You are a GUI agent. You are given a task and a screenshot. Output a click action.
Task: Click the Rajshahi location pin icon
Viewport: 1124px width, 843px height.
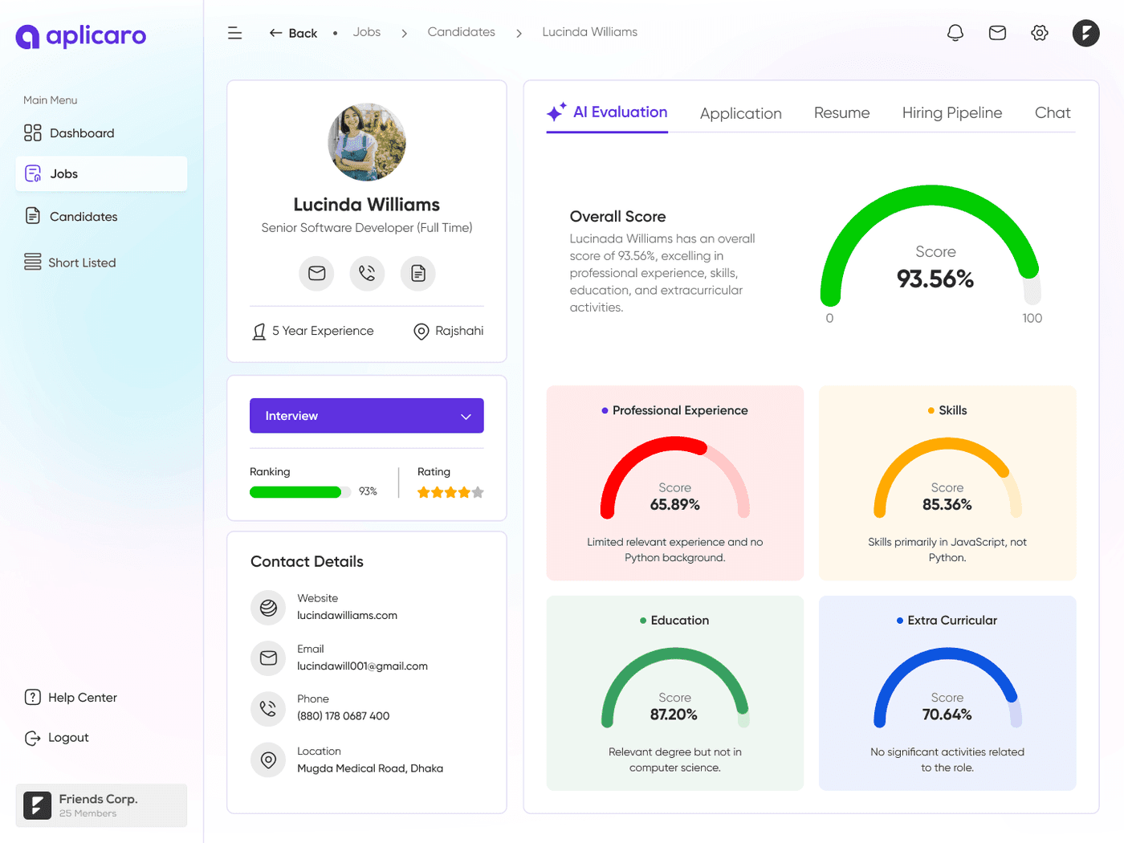(421, 332)
